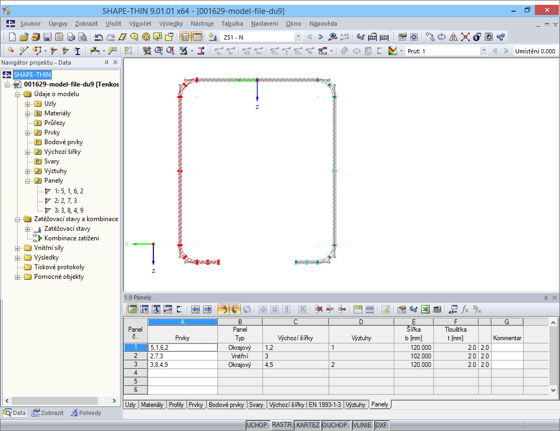Select Kombinace zatížení tree item

(72, 238)
